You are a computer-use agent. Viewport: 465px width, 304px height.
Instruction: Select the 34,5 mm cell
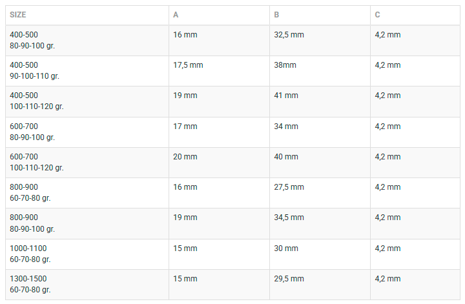pos(289,218)
